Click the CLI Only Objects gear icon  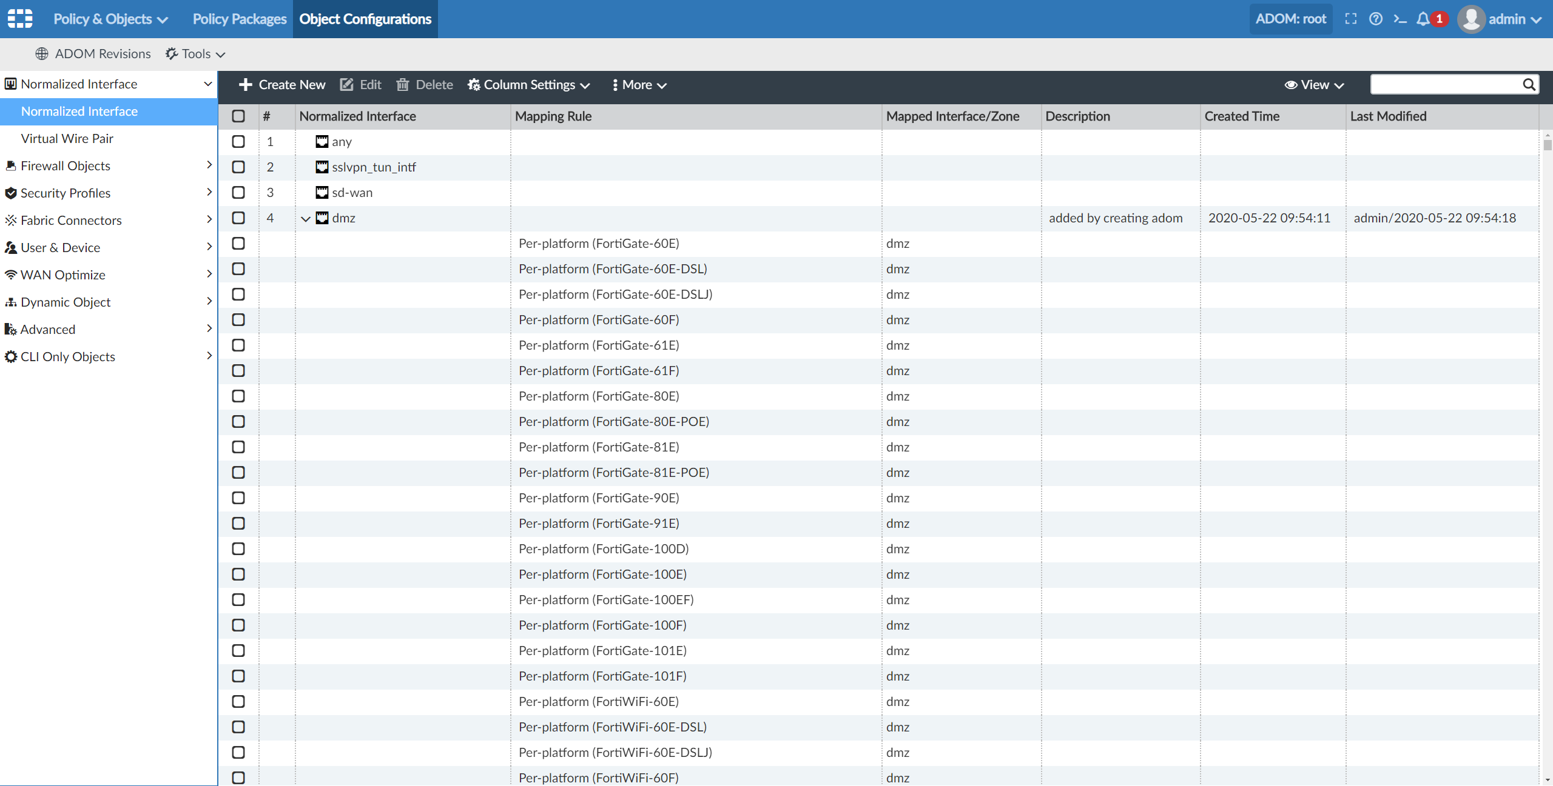pos(11,356)
